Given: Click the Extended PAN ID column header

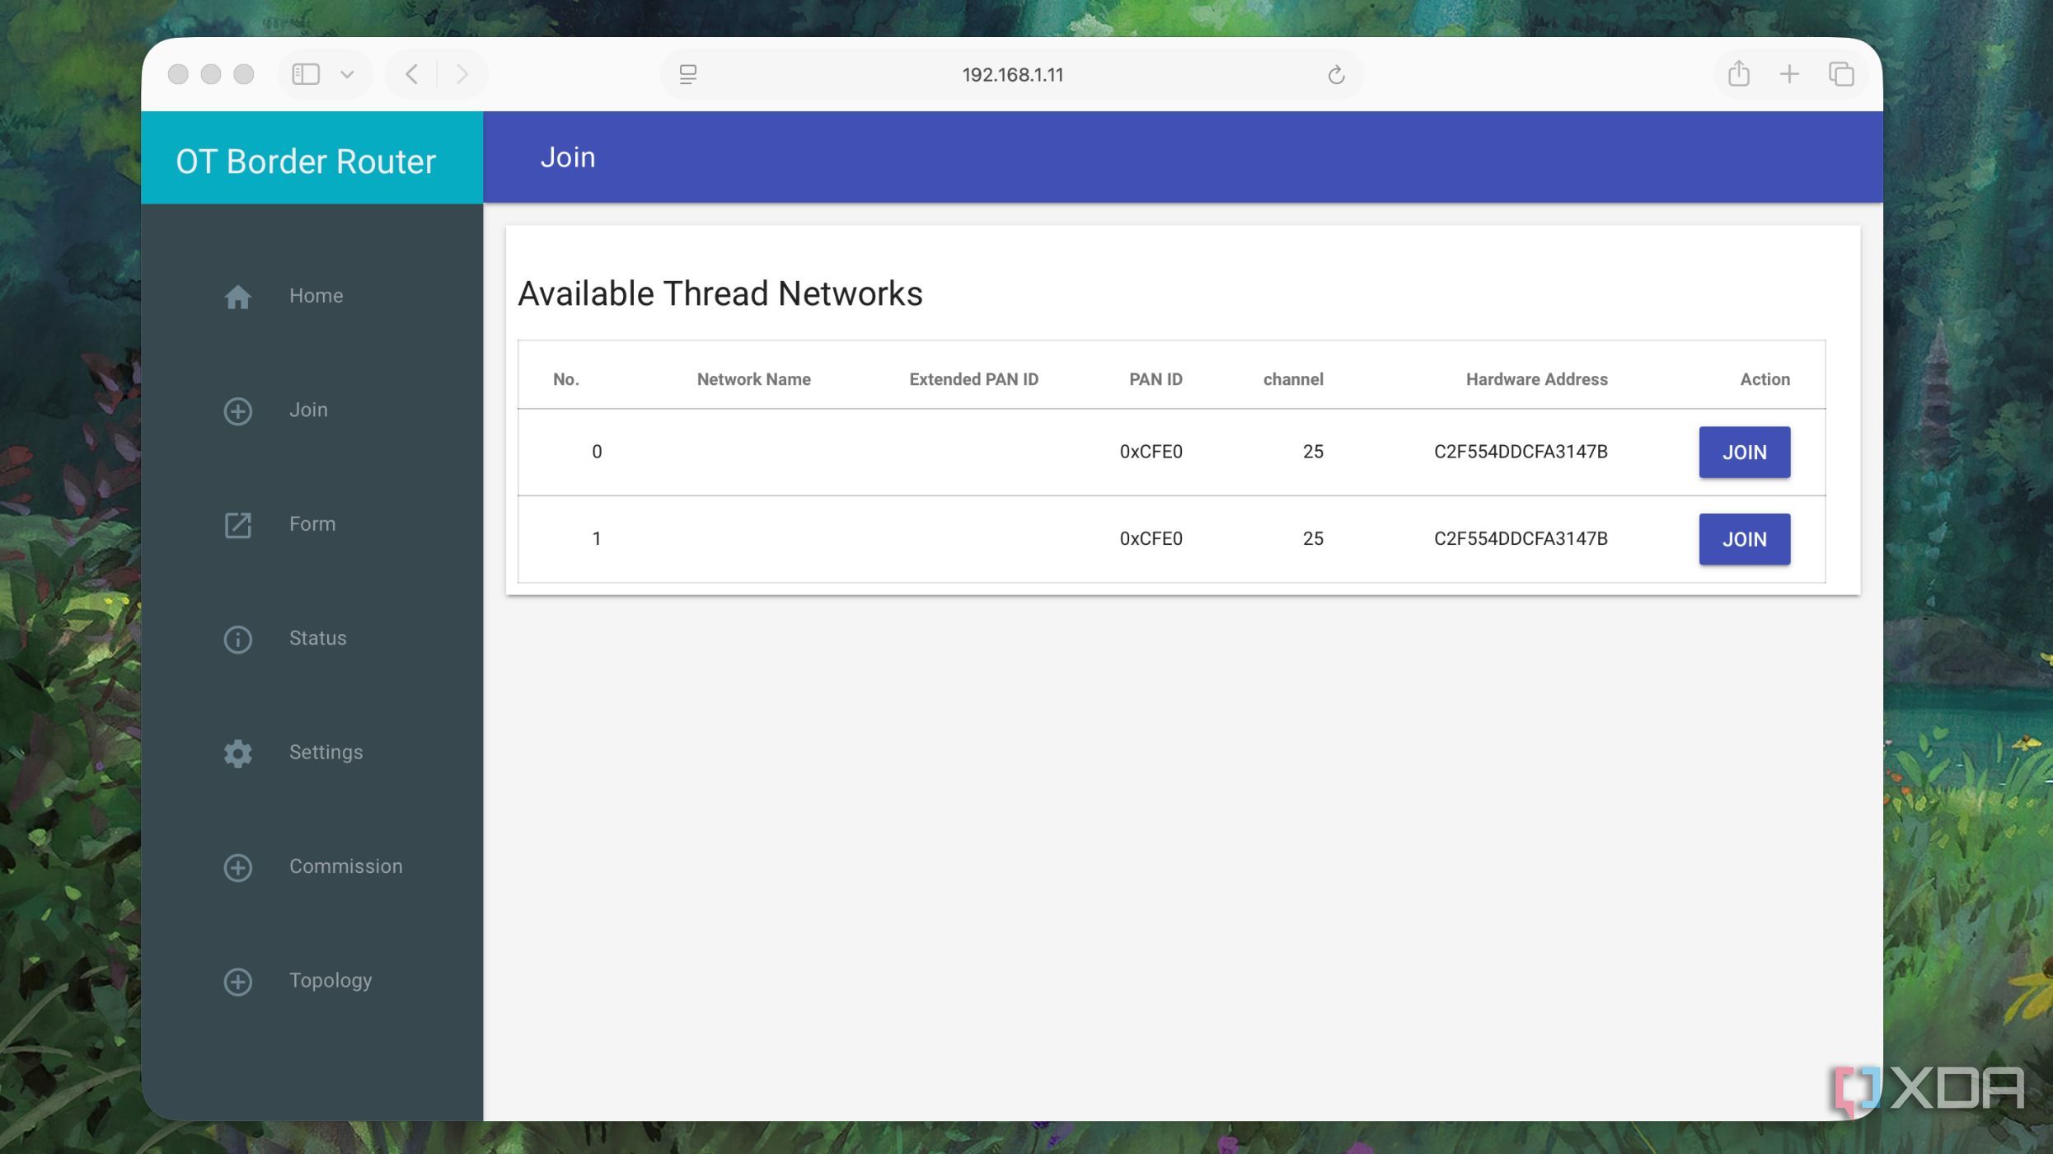Looking at the screenshot, I should point(973,379).
